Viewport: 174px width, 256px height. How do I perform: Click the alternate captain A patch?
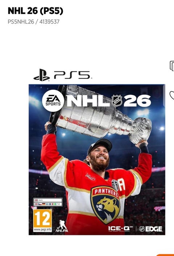(121, 185)
